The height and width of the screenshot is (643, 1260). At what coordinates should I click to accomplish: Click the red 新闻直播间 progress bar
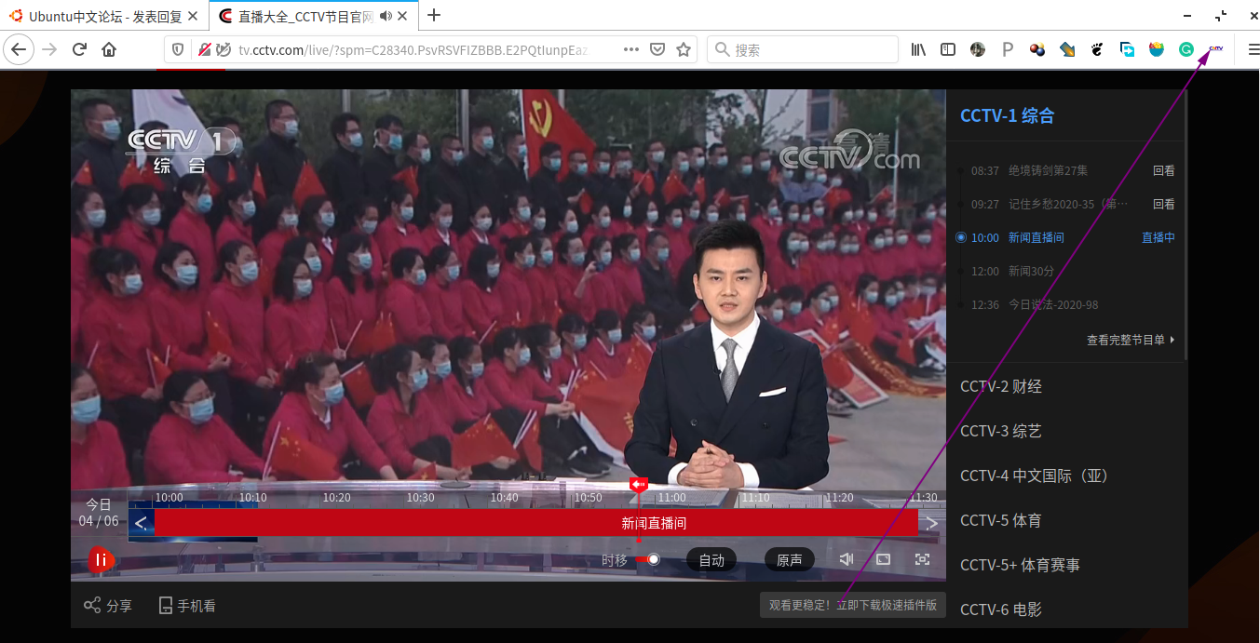coord(536,523)
